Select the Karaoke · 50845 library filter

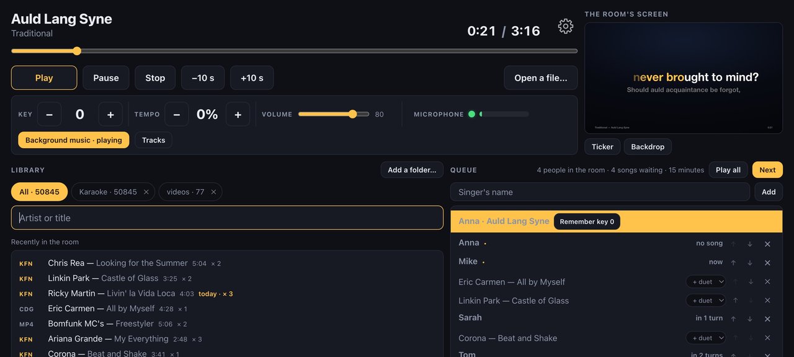point(108,192)
